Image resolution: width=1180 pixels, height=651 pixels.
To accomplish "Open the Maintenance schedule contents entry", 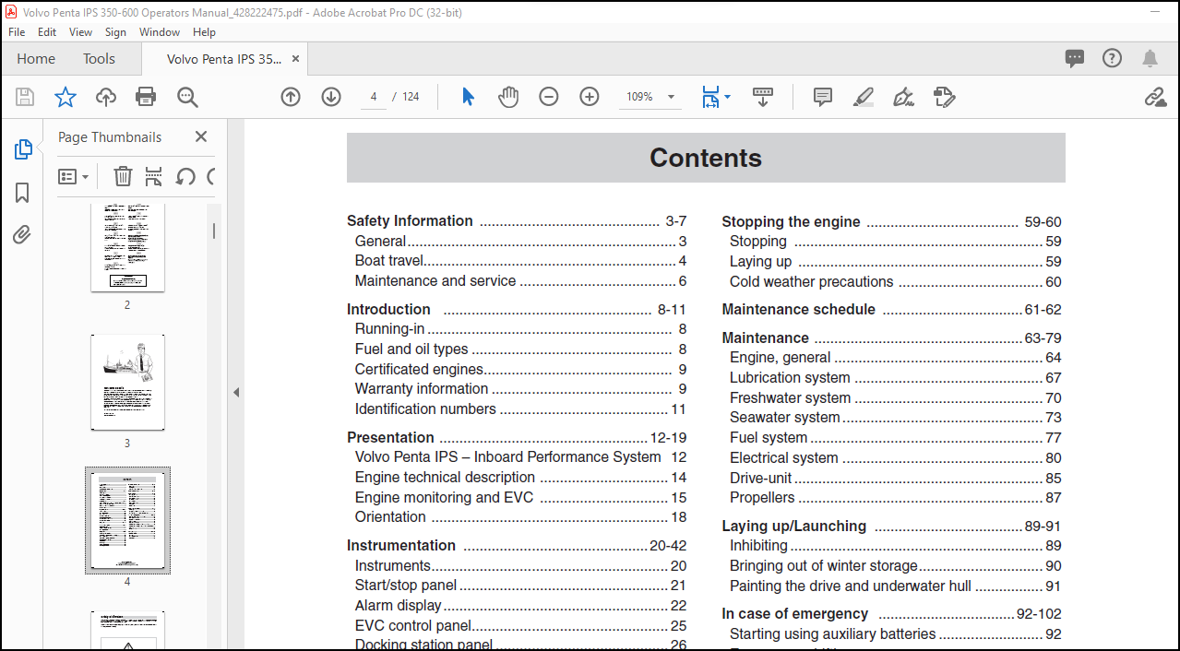I will pos(891,309).
